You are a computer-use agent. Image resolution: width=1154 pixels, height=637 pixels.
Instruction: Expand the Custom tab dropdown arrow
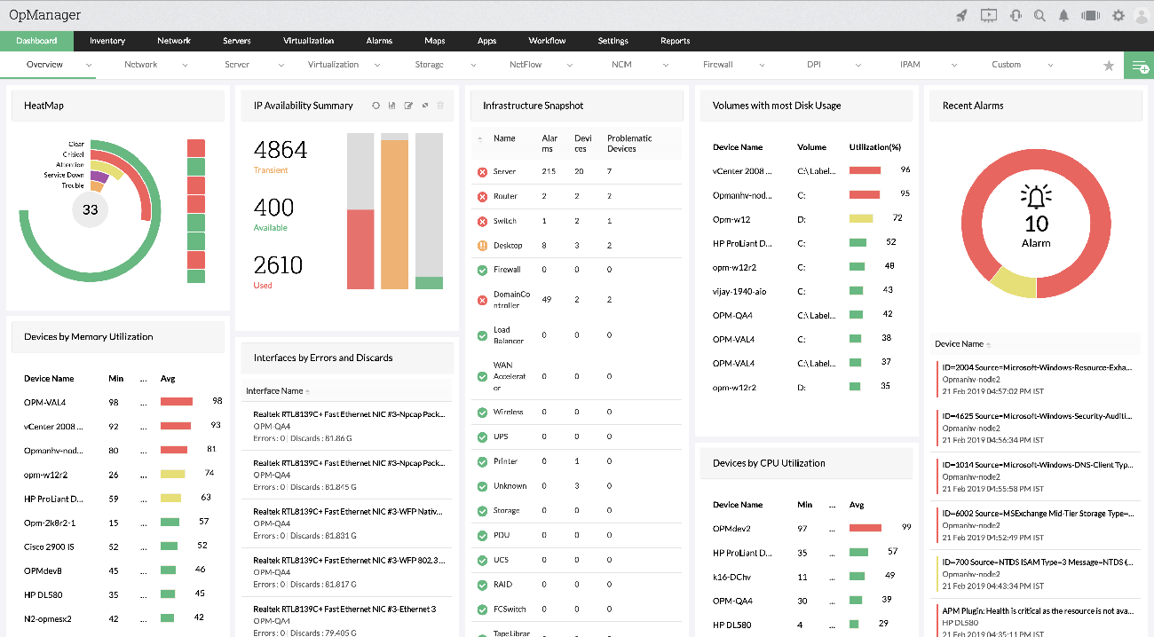click(x=1050, y=66)
